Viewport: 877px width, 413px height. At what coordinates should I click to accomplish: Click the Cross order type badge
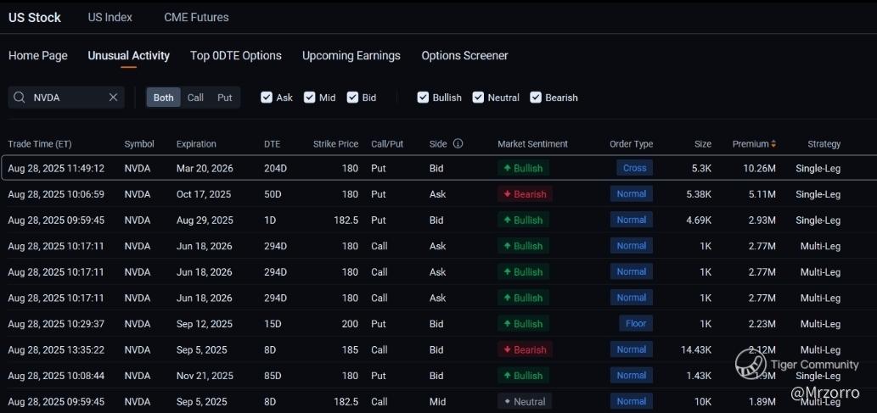[634, 168]
